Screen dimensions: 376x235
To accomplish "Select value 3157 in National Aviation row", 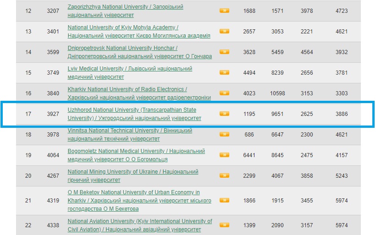I will pos(307,225).
